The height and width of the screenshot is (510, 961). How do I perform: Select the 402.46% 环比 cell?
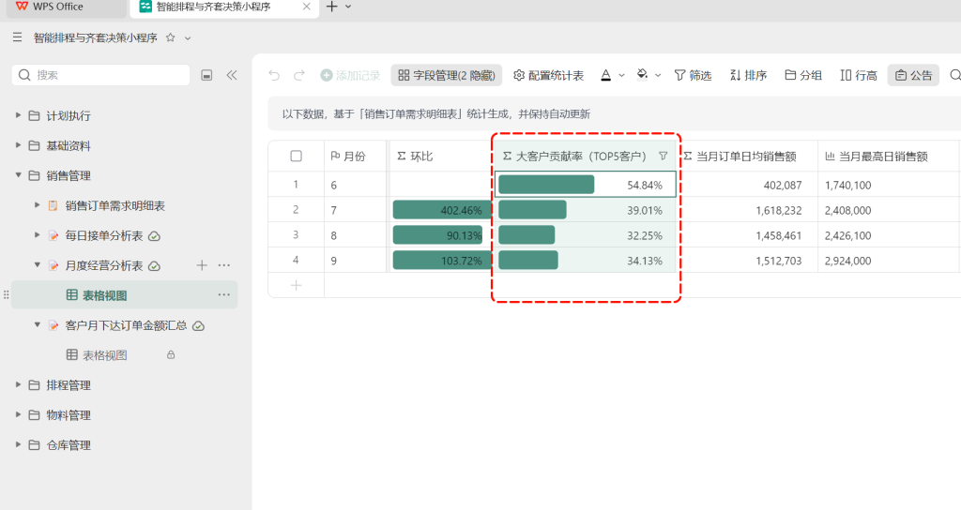(x=441, y=210)
